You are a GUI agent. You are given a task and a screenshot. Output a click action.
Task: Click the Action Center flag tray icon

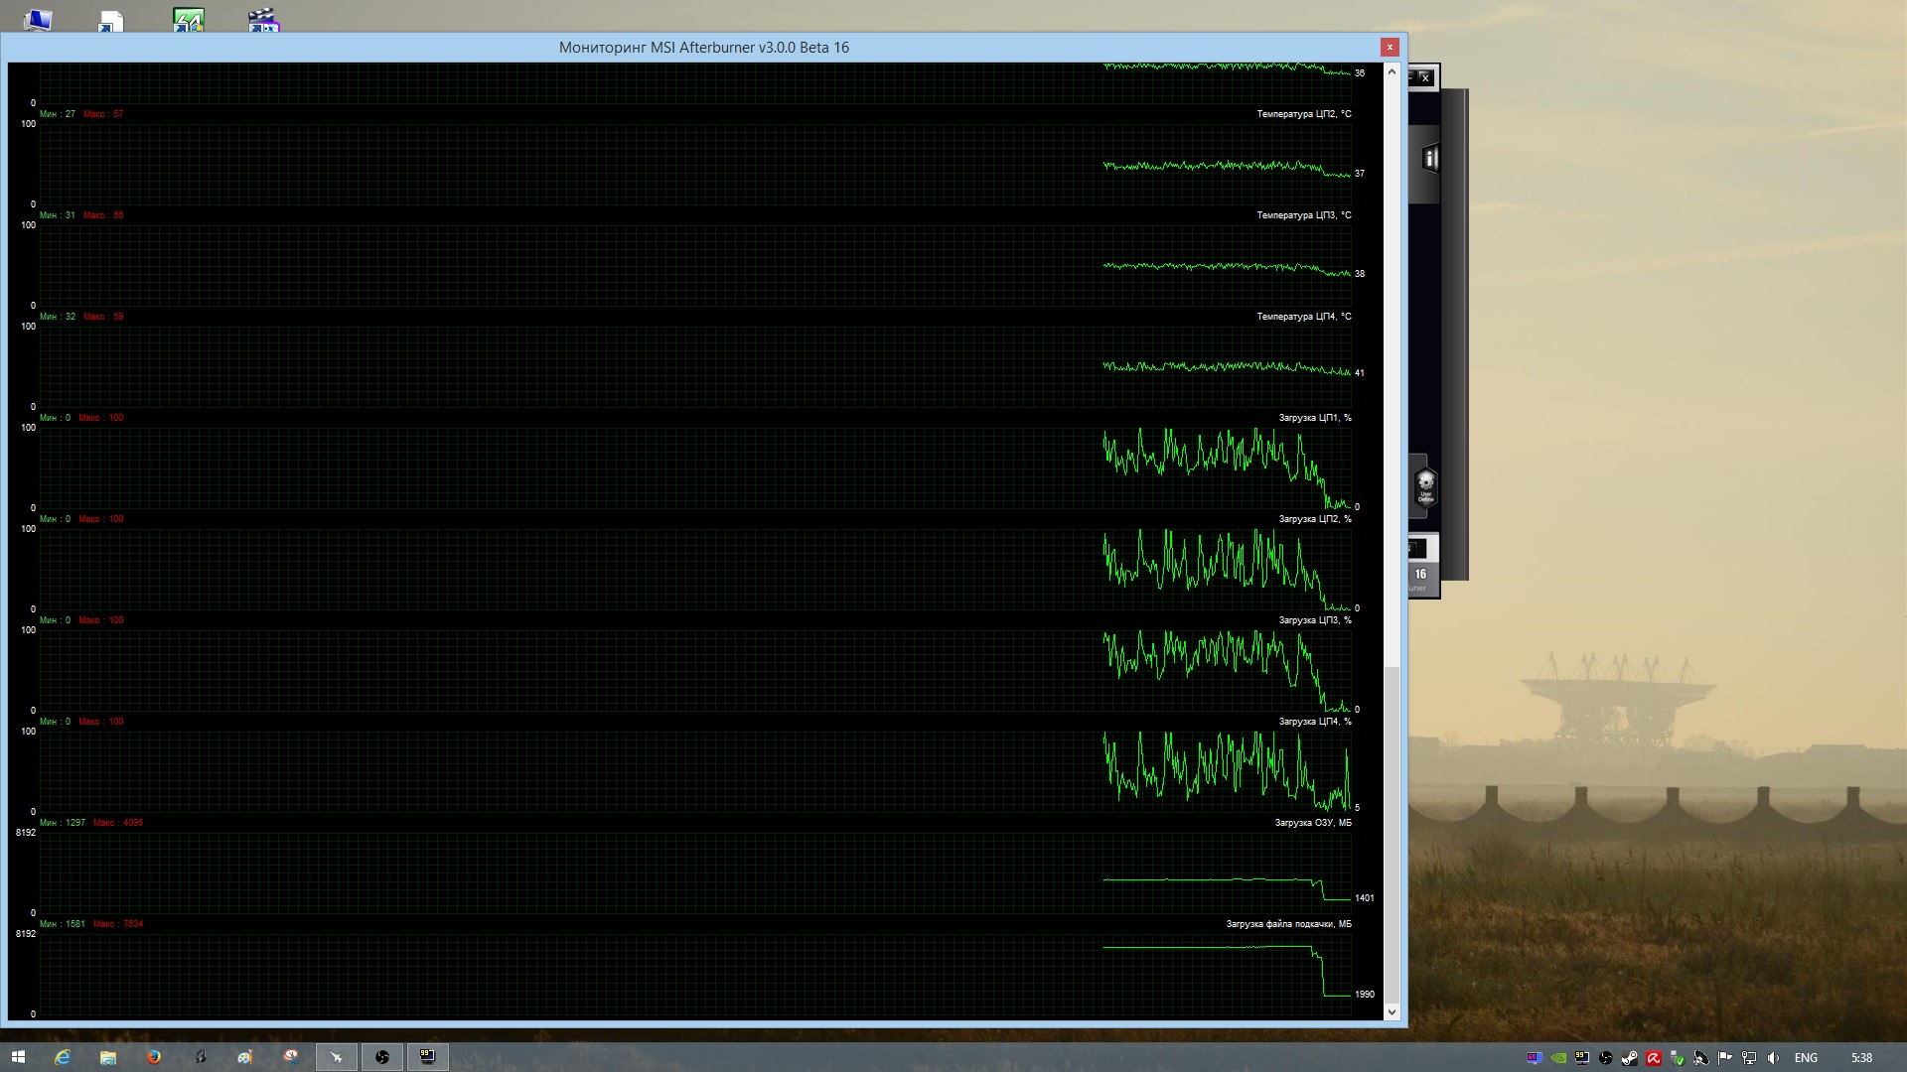(1725, 1058)
